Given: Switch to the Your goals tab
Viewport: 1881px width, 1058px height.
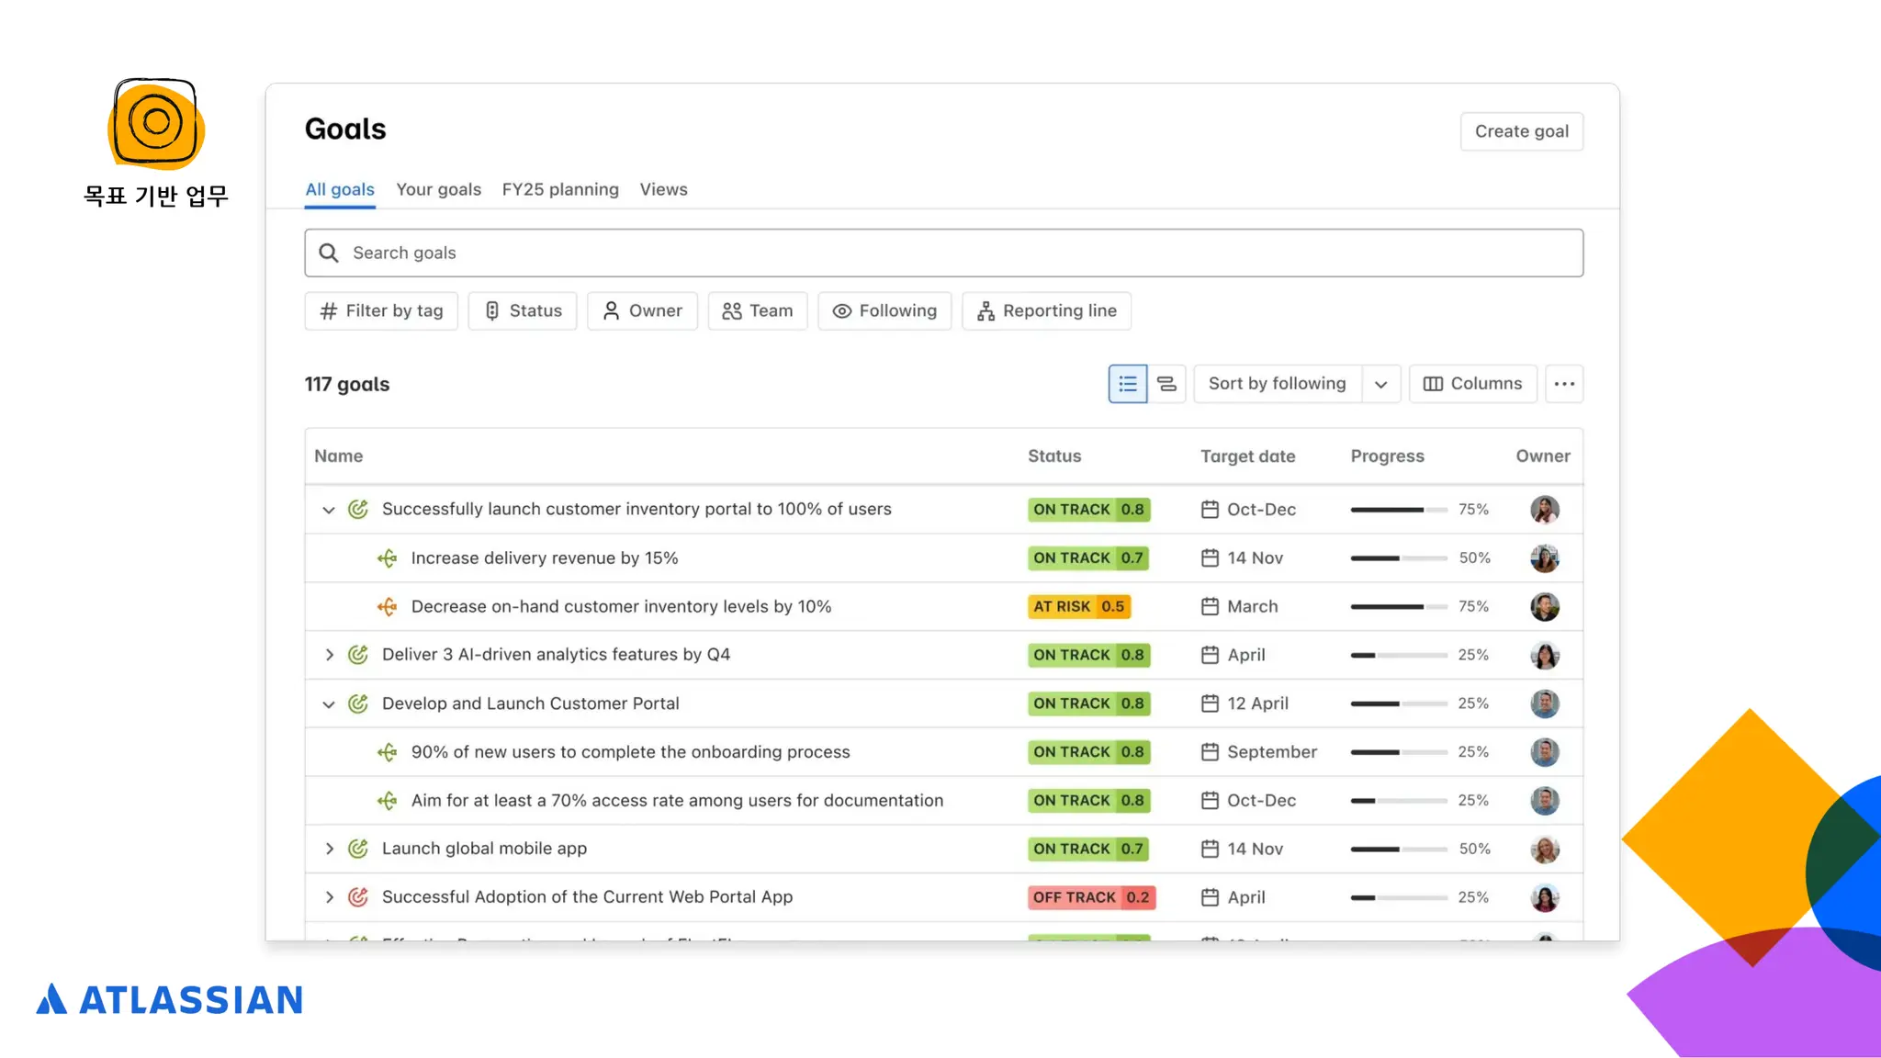Looking at the screenshot, I should (438, 189).
